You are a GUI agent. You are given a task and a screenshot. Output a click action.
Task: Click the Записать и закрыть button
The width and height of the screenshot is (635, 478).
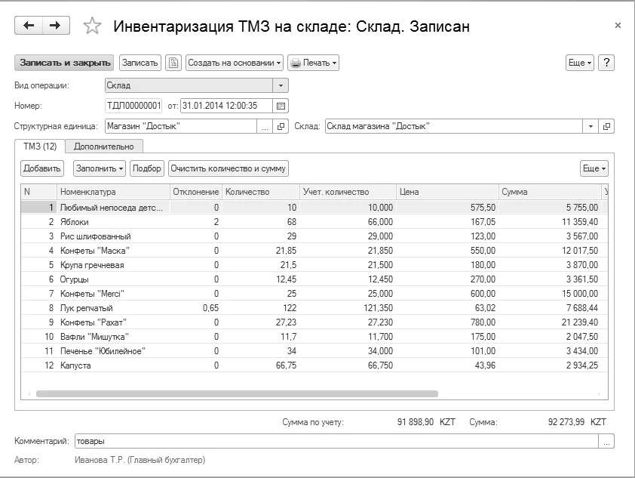[65, 63]
